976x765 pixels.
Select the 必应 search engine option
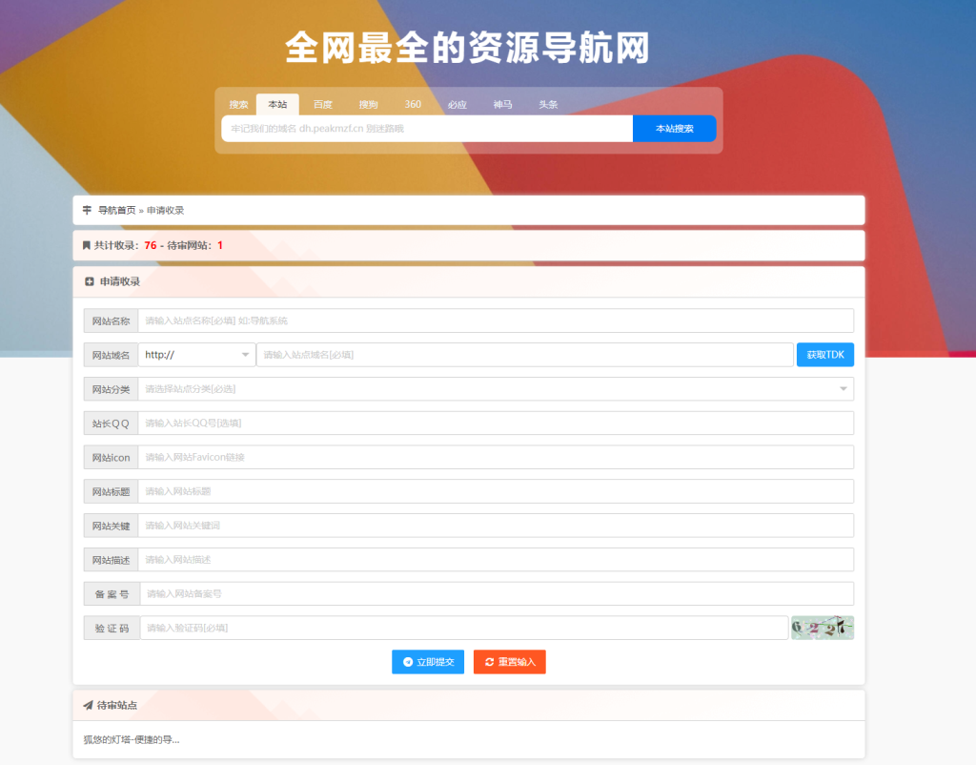point(457,104)
